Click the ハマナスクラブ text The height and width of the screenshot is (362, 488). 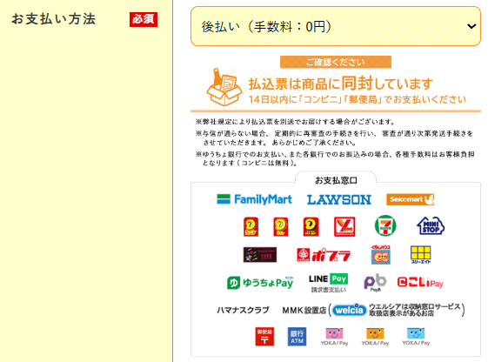[243, 311]
